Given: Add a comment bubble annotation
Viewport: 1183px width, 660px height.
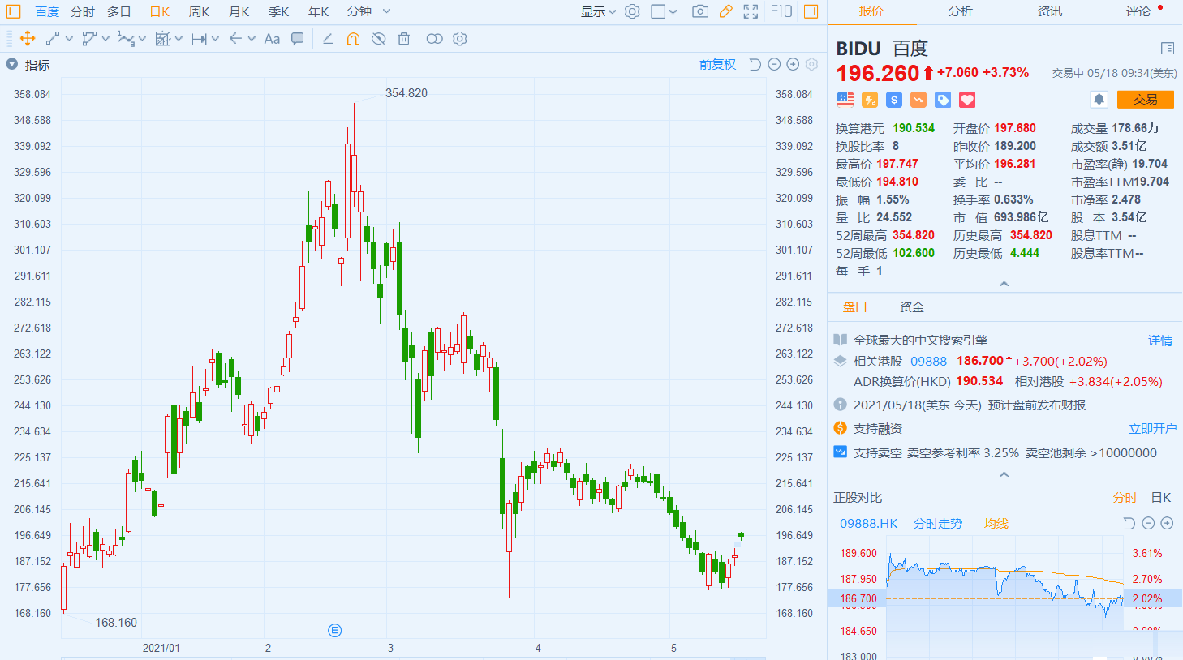Looking at the screenshot, I should (x=298, y=38).
